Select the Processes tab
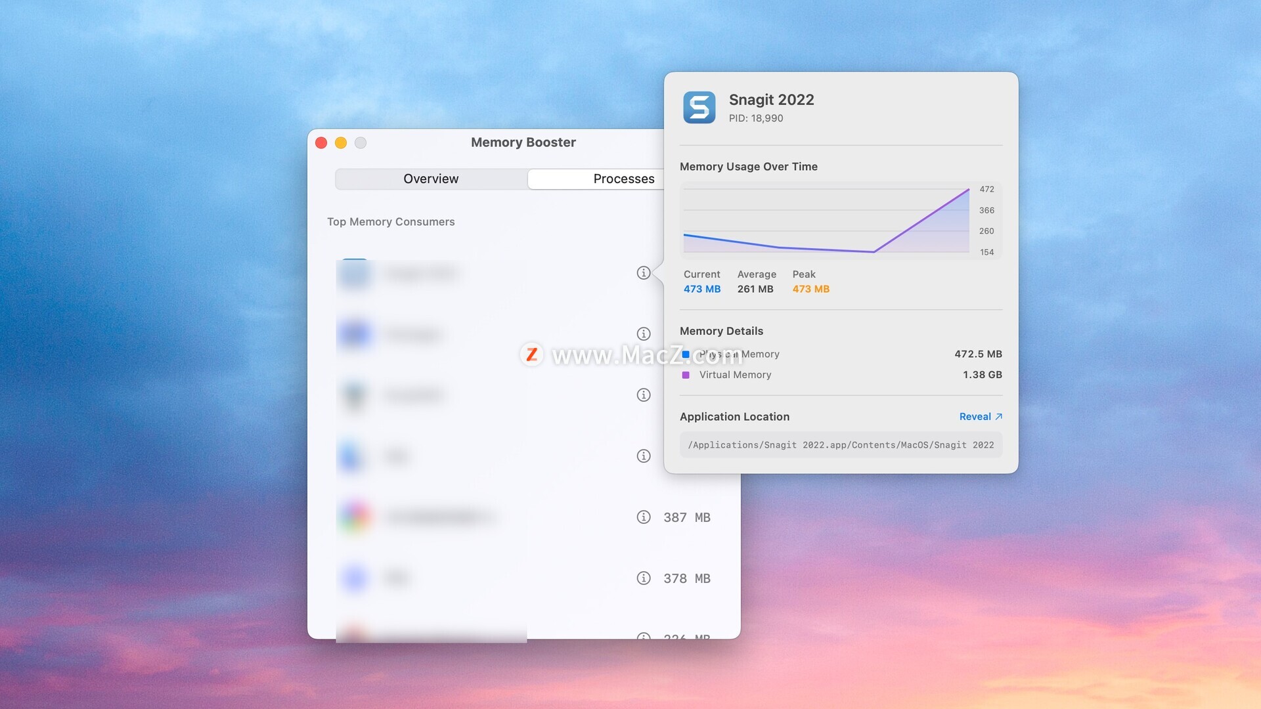The image size is (1261, 709). 623,179
